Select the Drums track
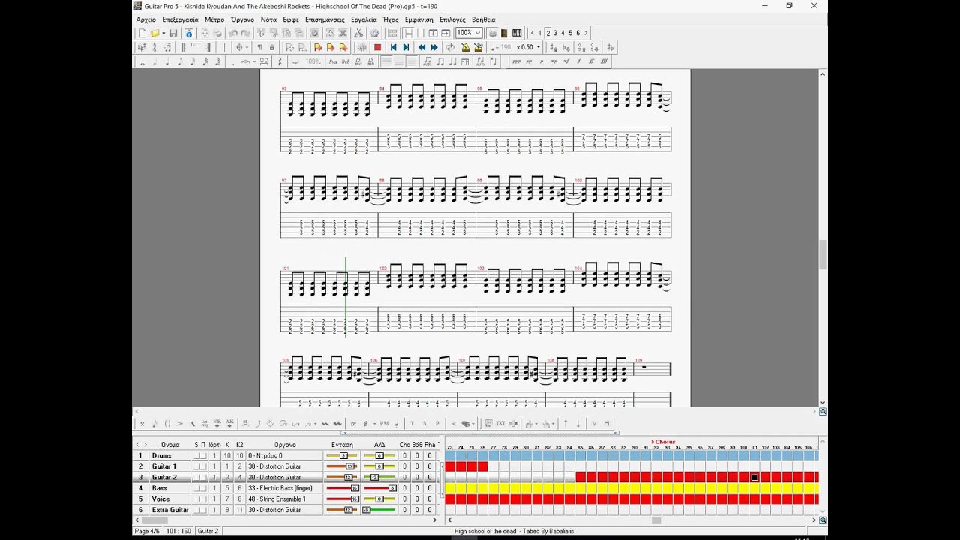Image resolution: width=960 pixels, height=540 pixels. 161,455
